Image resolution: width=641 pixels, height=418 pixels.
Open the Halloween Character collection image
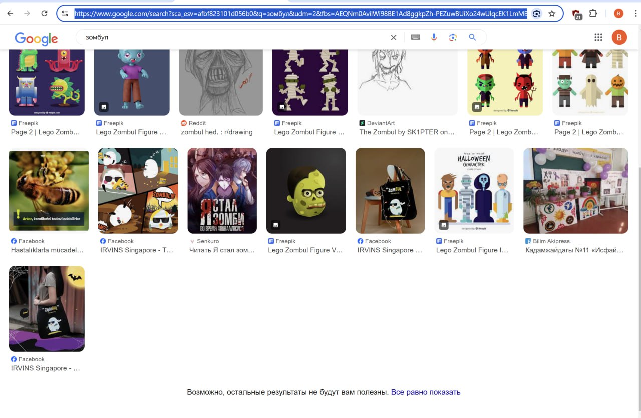[x=474, y=191]
